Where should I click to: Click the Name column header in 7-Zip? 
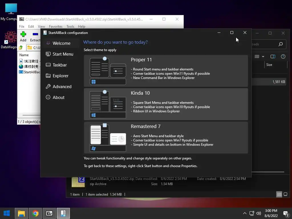coord(24,55)
